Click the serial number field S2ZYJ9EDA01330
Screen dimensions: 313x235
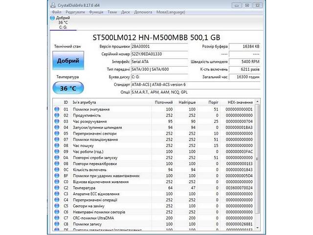coord(159,54)
